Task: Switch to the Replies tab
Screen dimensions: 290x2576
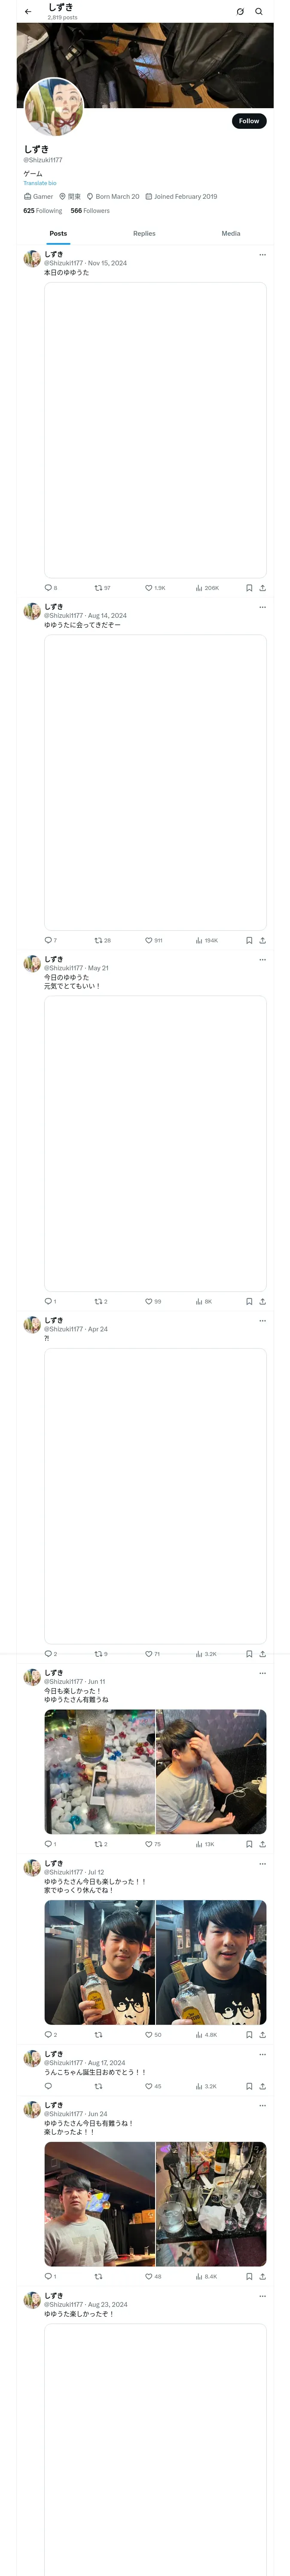Action: [x=144, y=233]
